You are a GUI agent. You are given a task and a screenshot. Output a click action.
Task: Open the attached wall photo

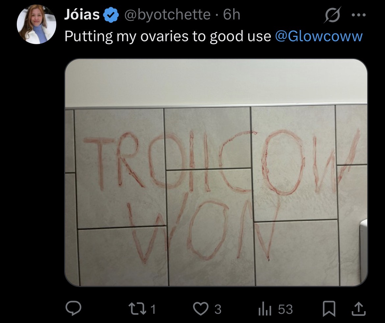(216, 172)
